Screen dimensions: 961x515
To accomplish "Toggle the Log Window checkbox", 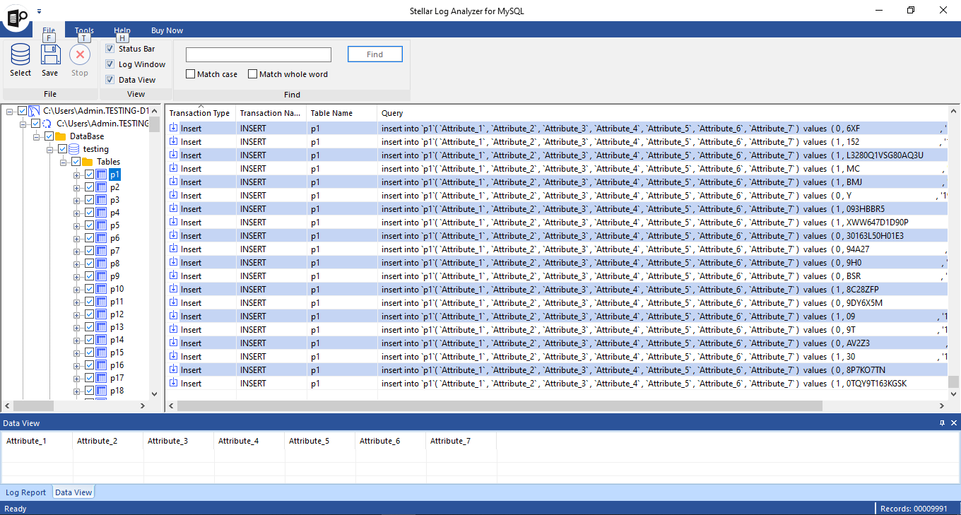I will (110, 64).
